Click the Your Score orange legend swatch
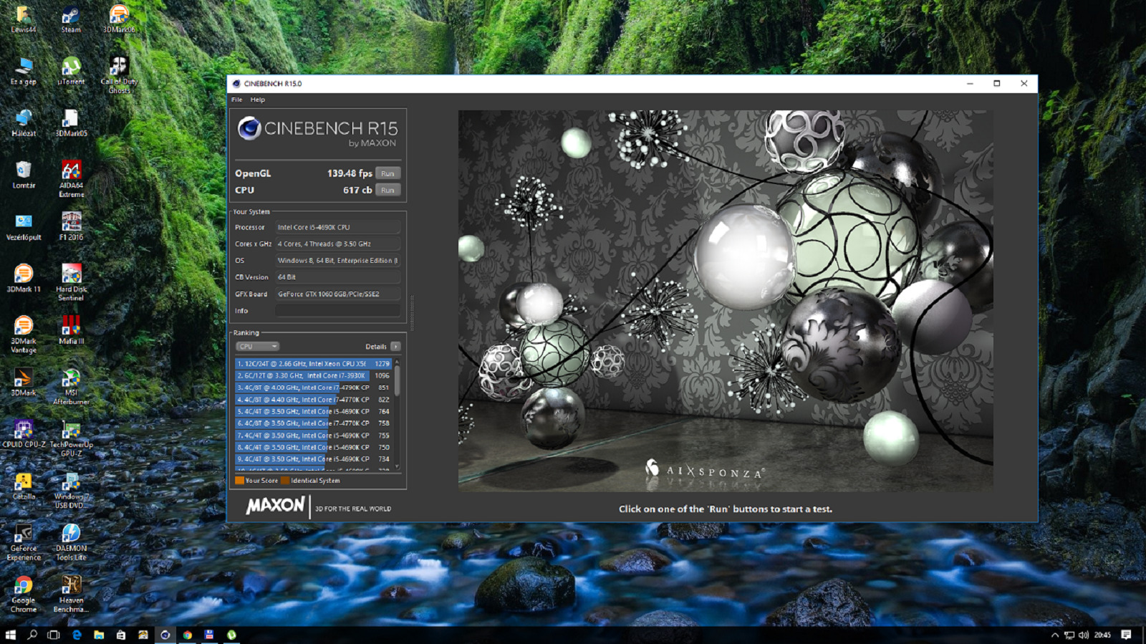Viewport: 1146px width, 644px height. [239, 481]
